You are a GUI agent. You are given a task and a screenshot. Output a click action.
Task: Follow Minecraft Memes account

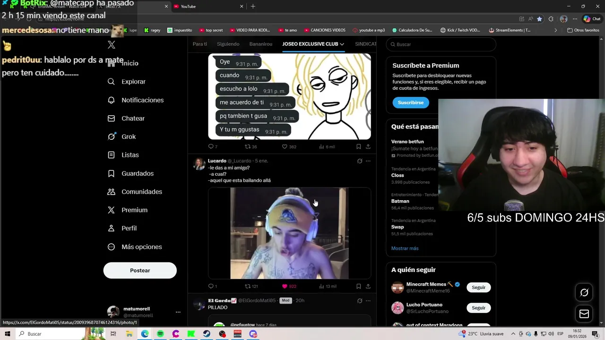coord(478,288)
